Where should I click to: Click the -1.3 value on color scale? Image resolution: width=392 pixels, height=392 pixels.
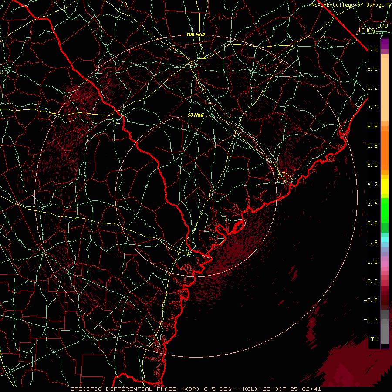coord(371,320)
